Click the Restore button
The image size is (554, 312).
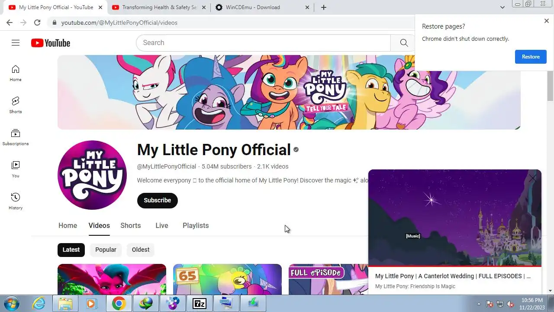pyautogui.click(x=531, y=57)
